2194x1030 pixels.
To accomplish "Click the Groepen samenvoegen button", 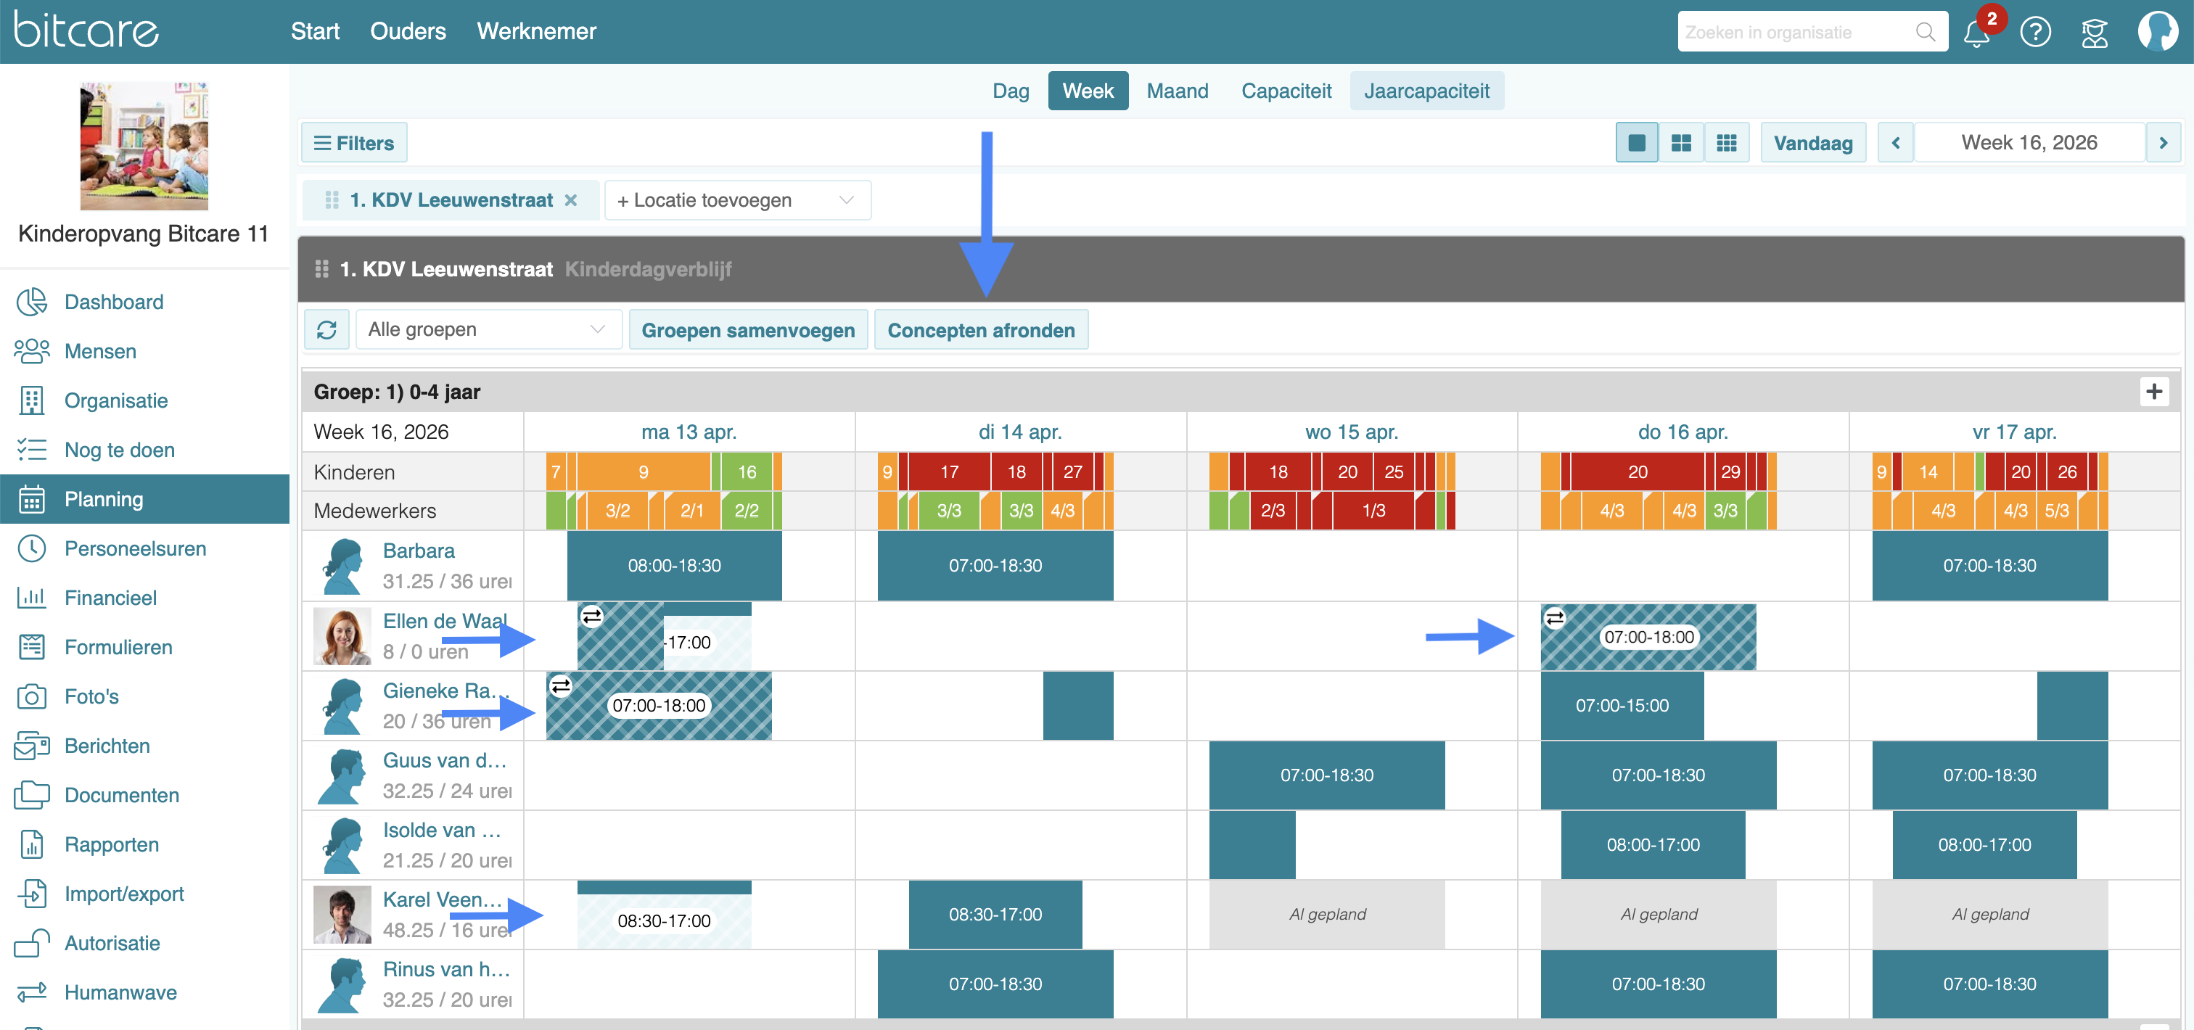I will click(x=748, y=330).
